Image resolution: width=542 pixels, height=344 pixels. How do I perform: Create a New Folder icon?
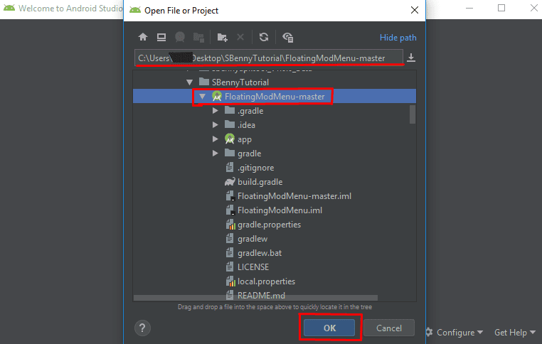(222, 37)
